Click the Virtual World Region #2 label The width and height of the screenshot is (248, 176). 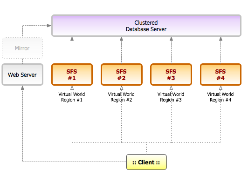[x=121, y=97]
